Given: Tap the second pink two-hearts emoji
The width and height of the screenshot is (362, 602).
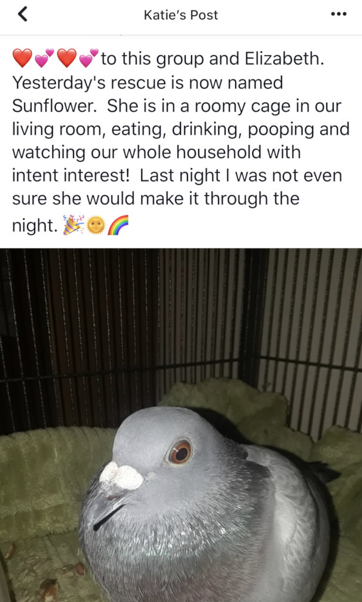Looking at the screenshot, I should [x=89, y=58].
